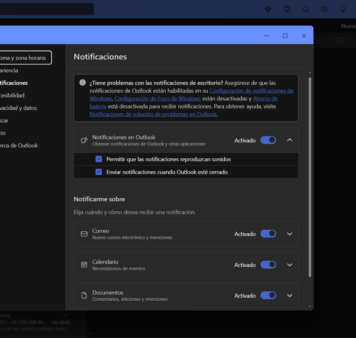Viewport: 356px width, 338px height.
Task: Minimize the settings window
Action: tap(266, 36)
